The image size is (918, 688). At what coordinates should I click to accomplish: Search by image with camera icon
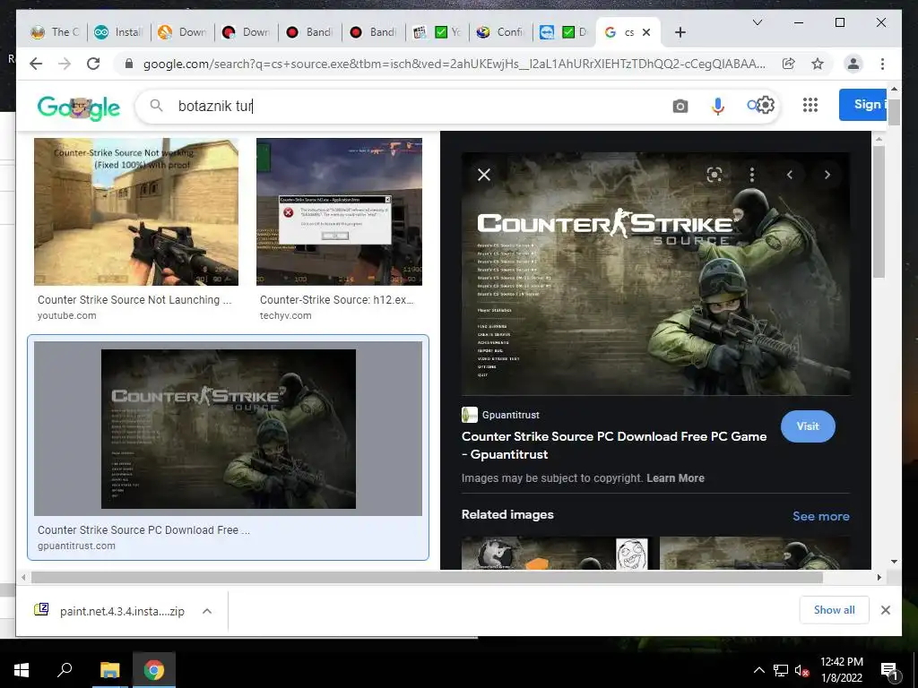[680, 106]
